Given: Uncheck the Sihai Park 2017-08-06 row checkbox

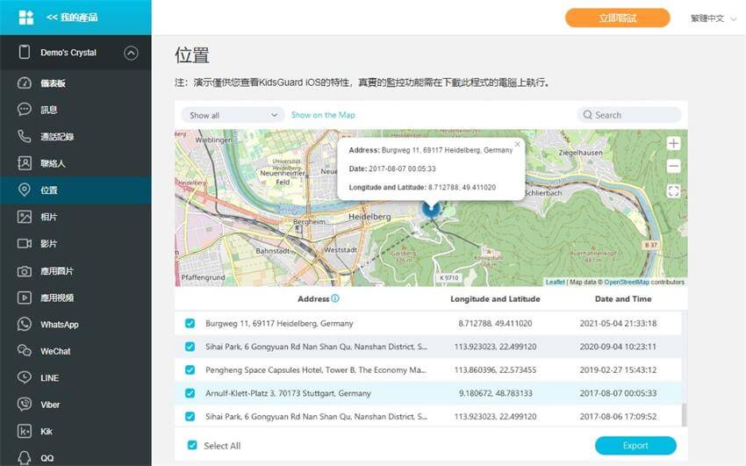Looking at the screenshot, I should [190, 417].
